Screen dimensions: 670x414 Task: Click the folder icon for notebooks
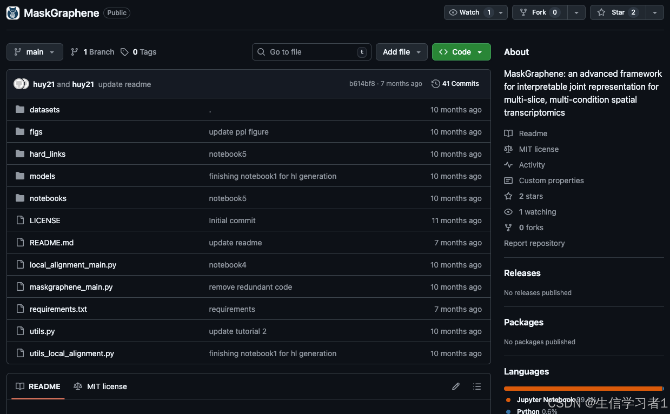pos(20,198)
